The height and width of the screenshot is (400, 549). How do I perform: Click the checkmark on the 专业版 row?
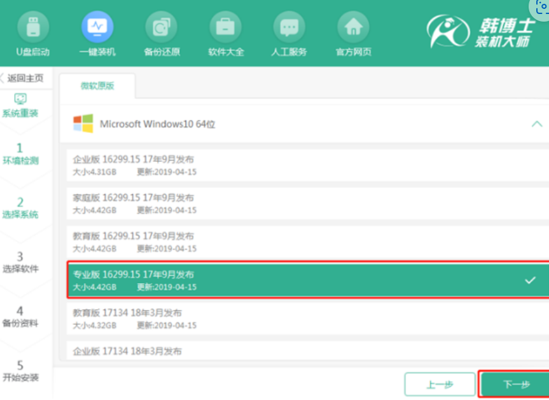click(x=530, y=280)
